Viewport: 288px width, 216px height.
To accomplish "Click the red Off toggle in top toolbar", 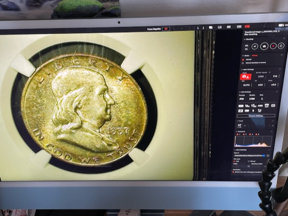I will tap(247, 27).
